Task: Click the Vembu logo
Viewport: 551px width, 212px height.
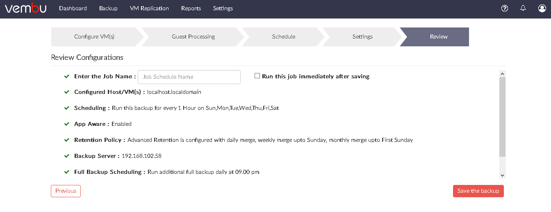Action: (25, 8)
